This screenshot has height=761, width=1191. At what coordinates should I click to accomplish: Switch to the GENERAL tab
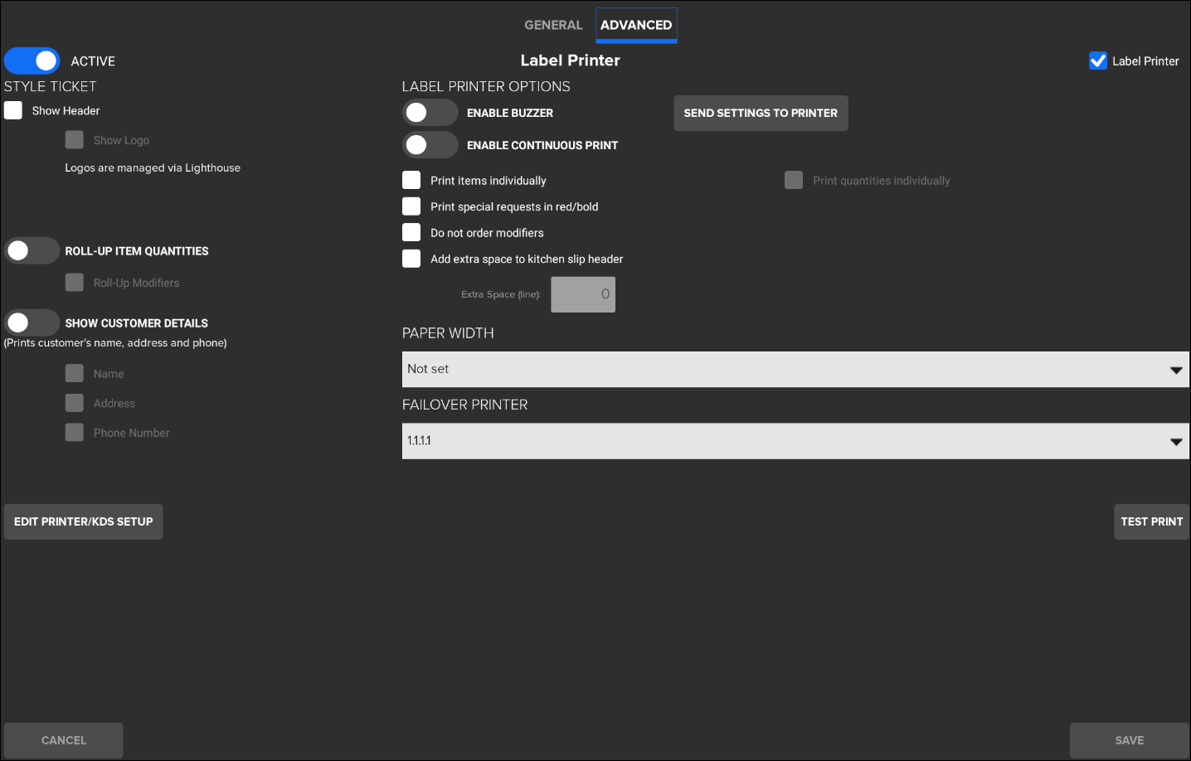(553, 25)
